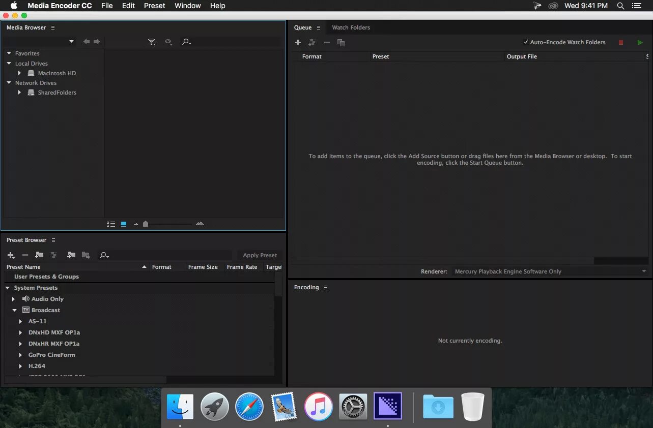Create new preset with plus icon
This screenshot has width=653, height=428.
11,255
